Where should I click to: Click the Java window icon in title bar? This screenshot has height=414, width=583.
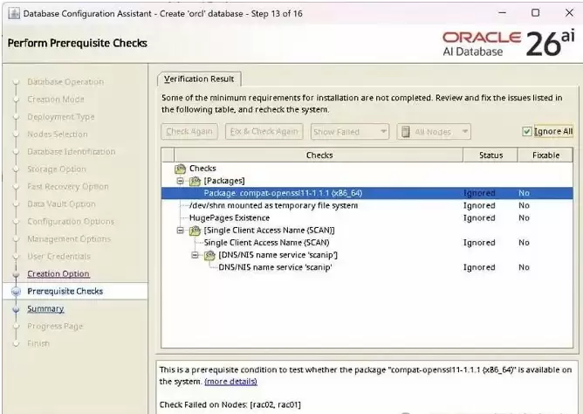point(14,13)
